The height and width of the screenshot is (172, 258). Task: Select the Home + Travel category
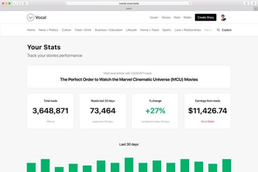(150, 30)
